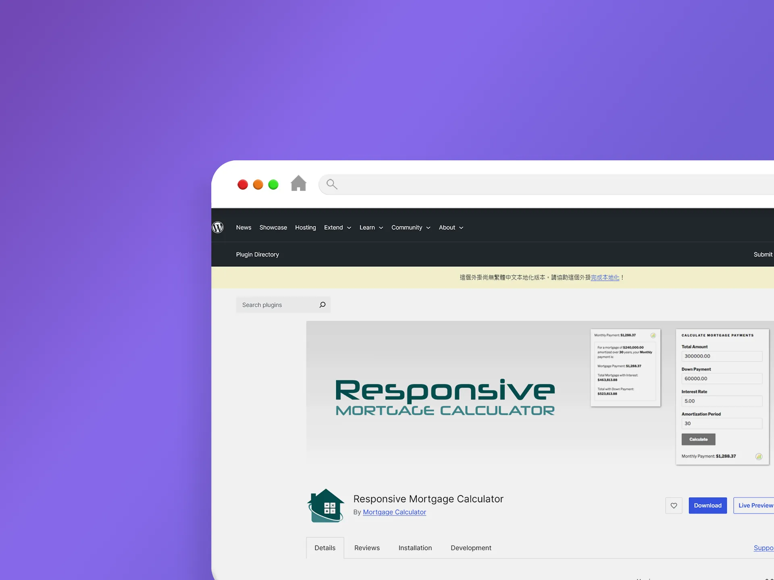Viewport: 774px width, 580px height.
Task: Go to Showcase page
Action: coord(273,228)
